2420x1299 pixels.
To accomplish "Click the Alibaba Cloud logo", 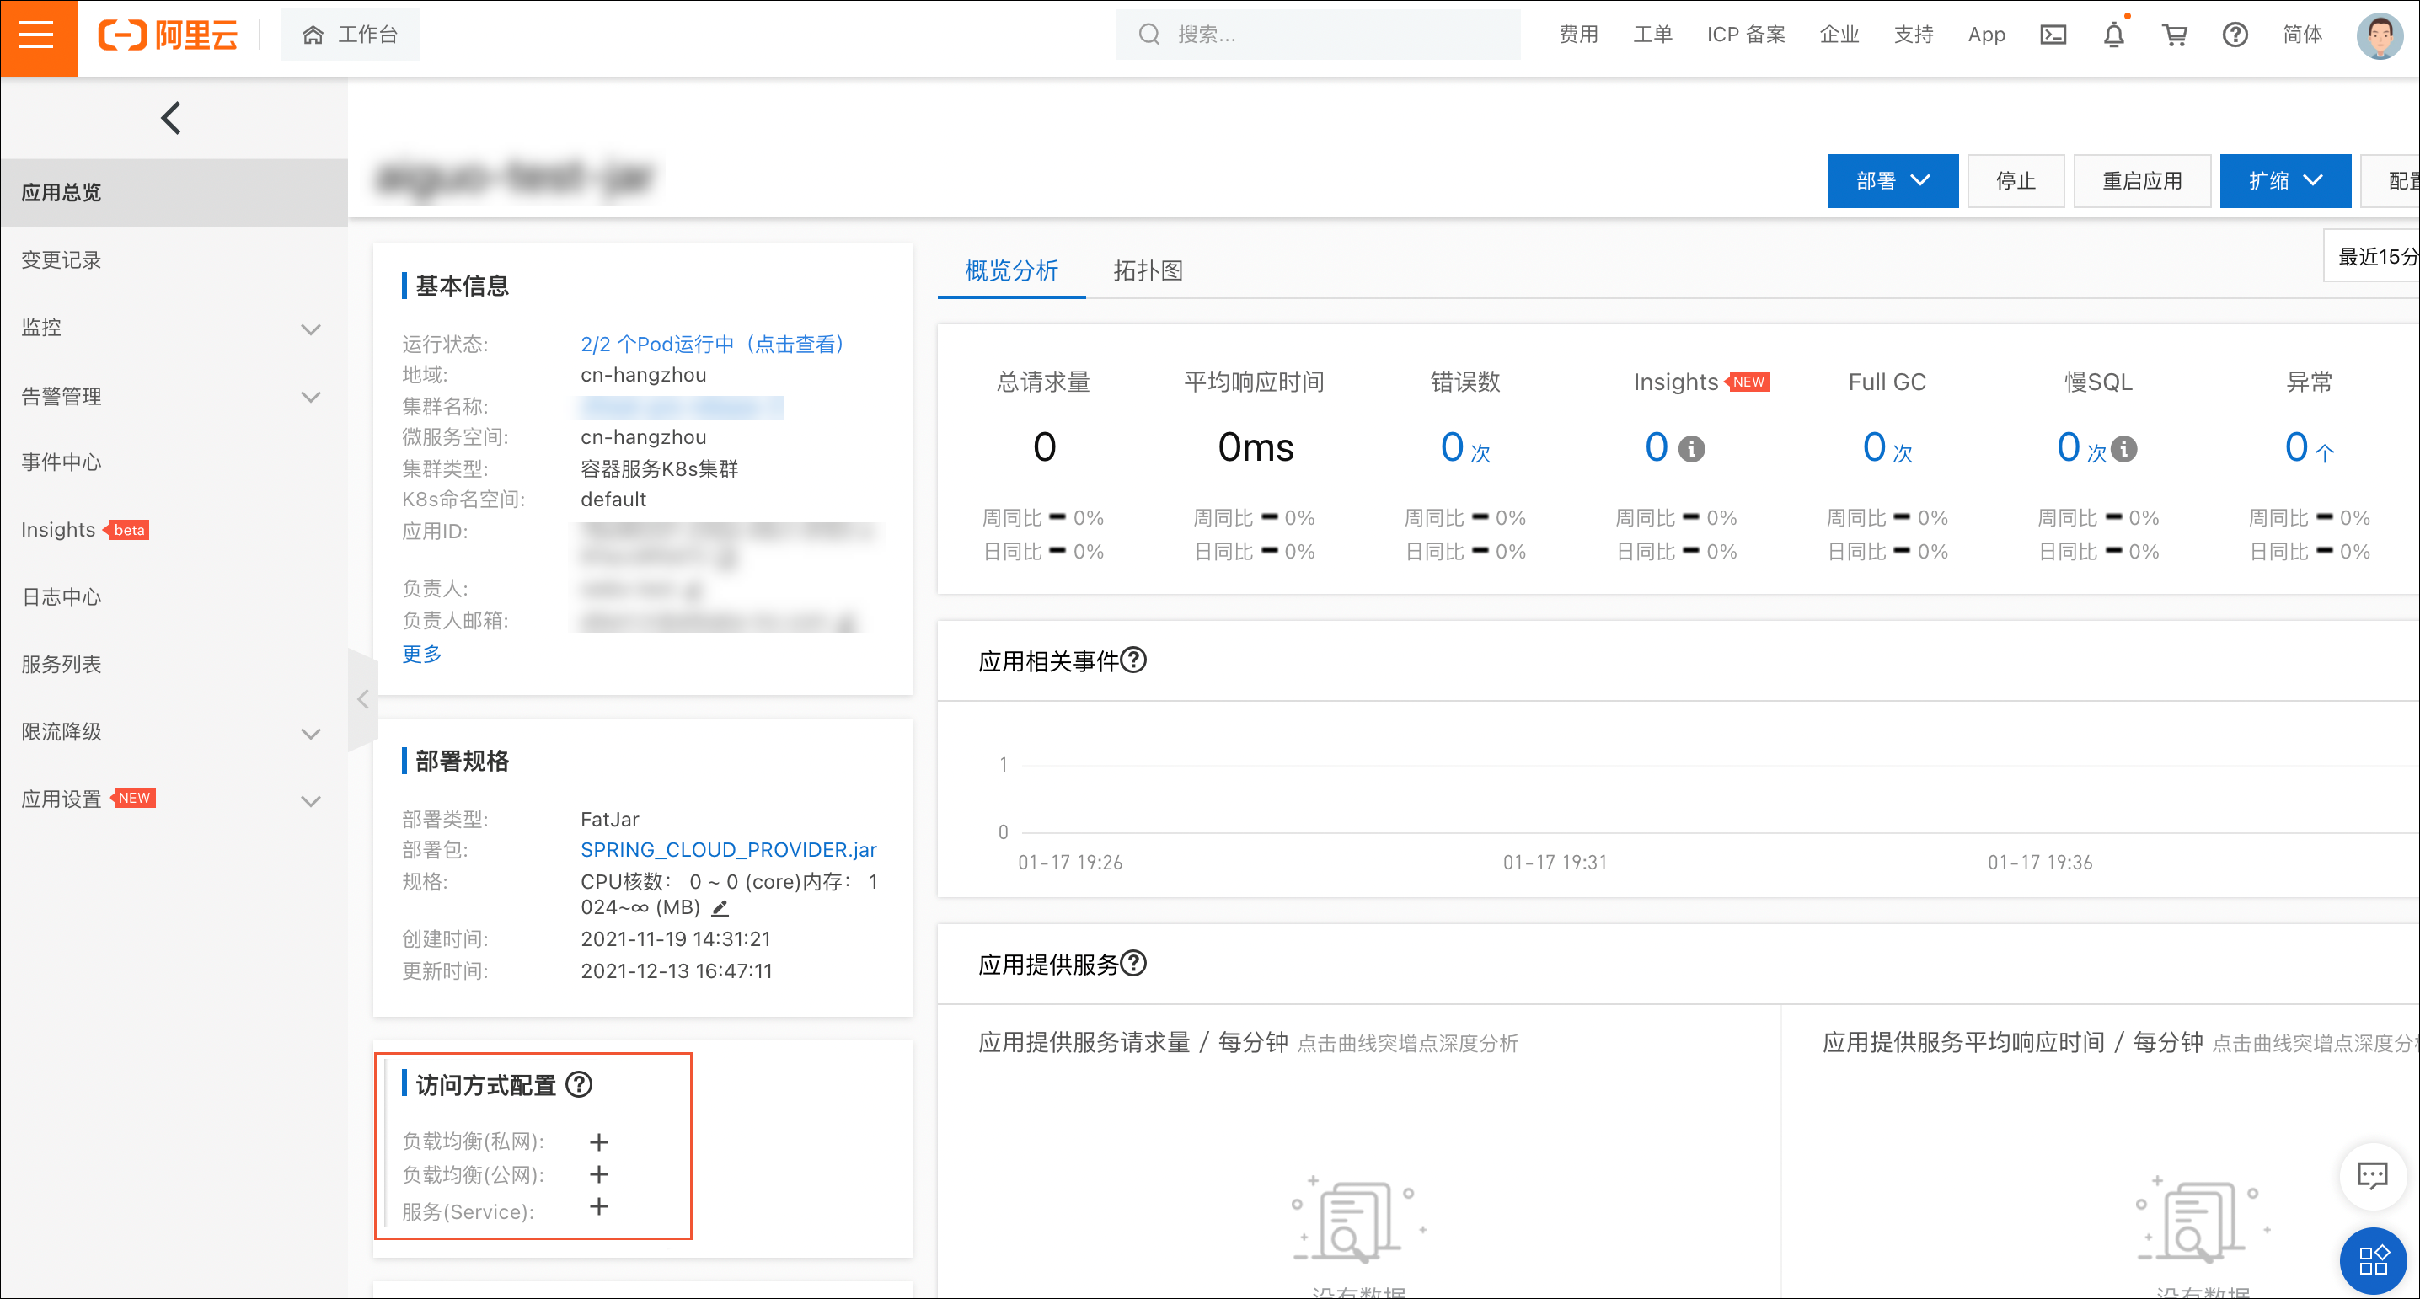I will (169, 35).
